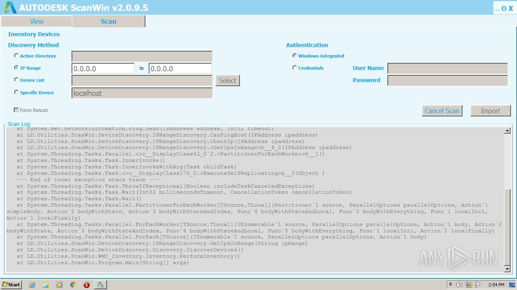Select the Scan tab
The width and height of the screenshot is (517, 290).
108,21
